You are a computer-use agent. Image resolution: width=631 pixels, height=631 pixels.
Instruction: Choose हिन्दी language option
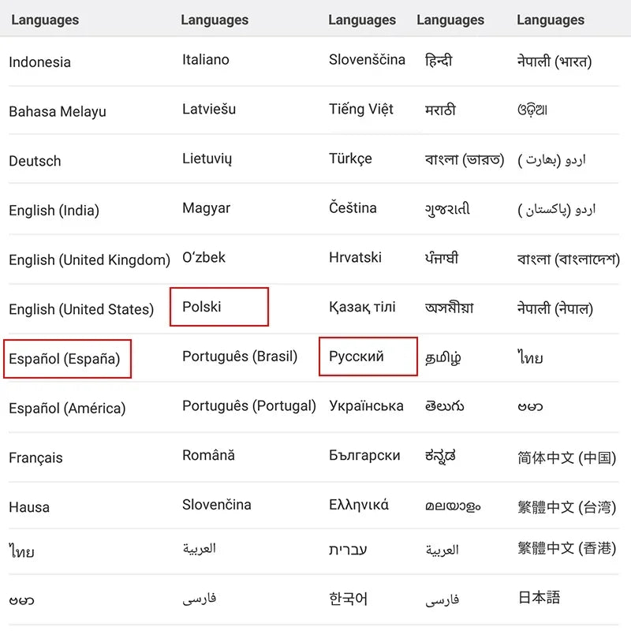pos(434,59)
